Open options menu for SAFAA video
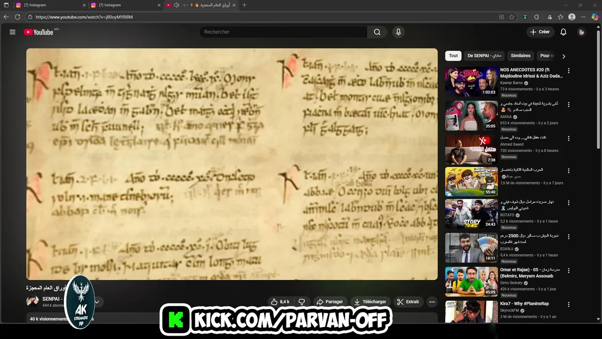This screenshot has width=602, height=339. pos(569,105)
